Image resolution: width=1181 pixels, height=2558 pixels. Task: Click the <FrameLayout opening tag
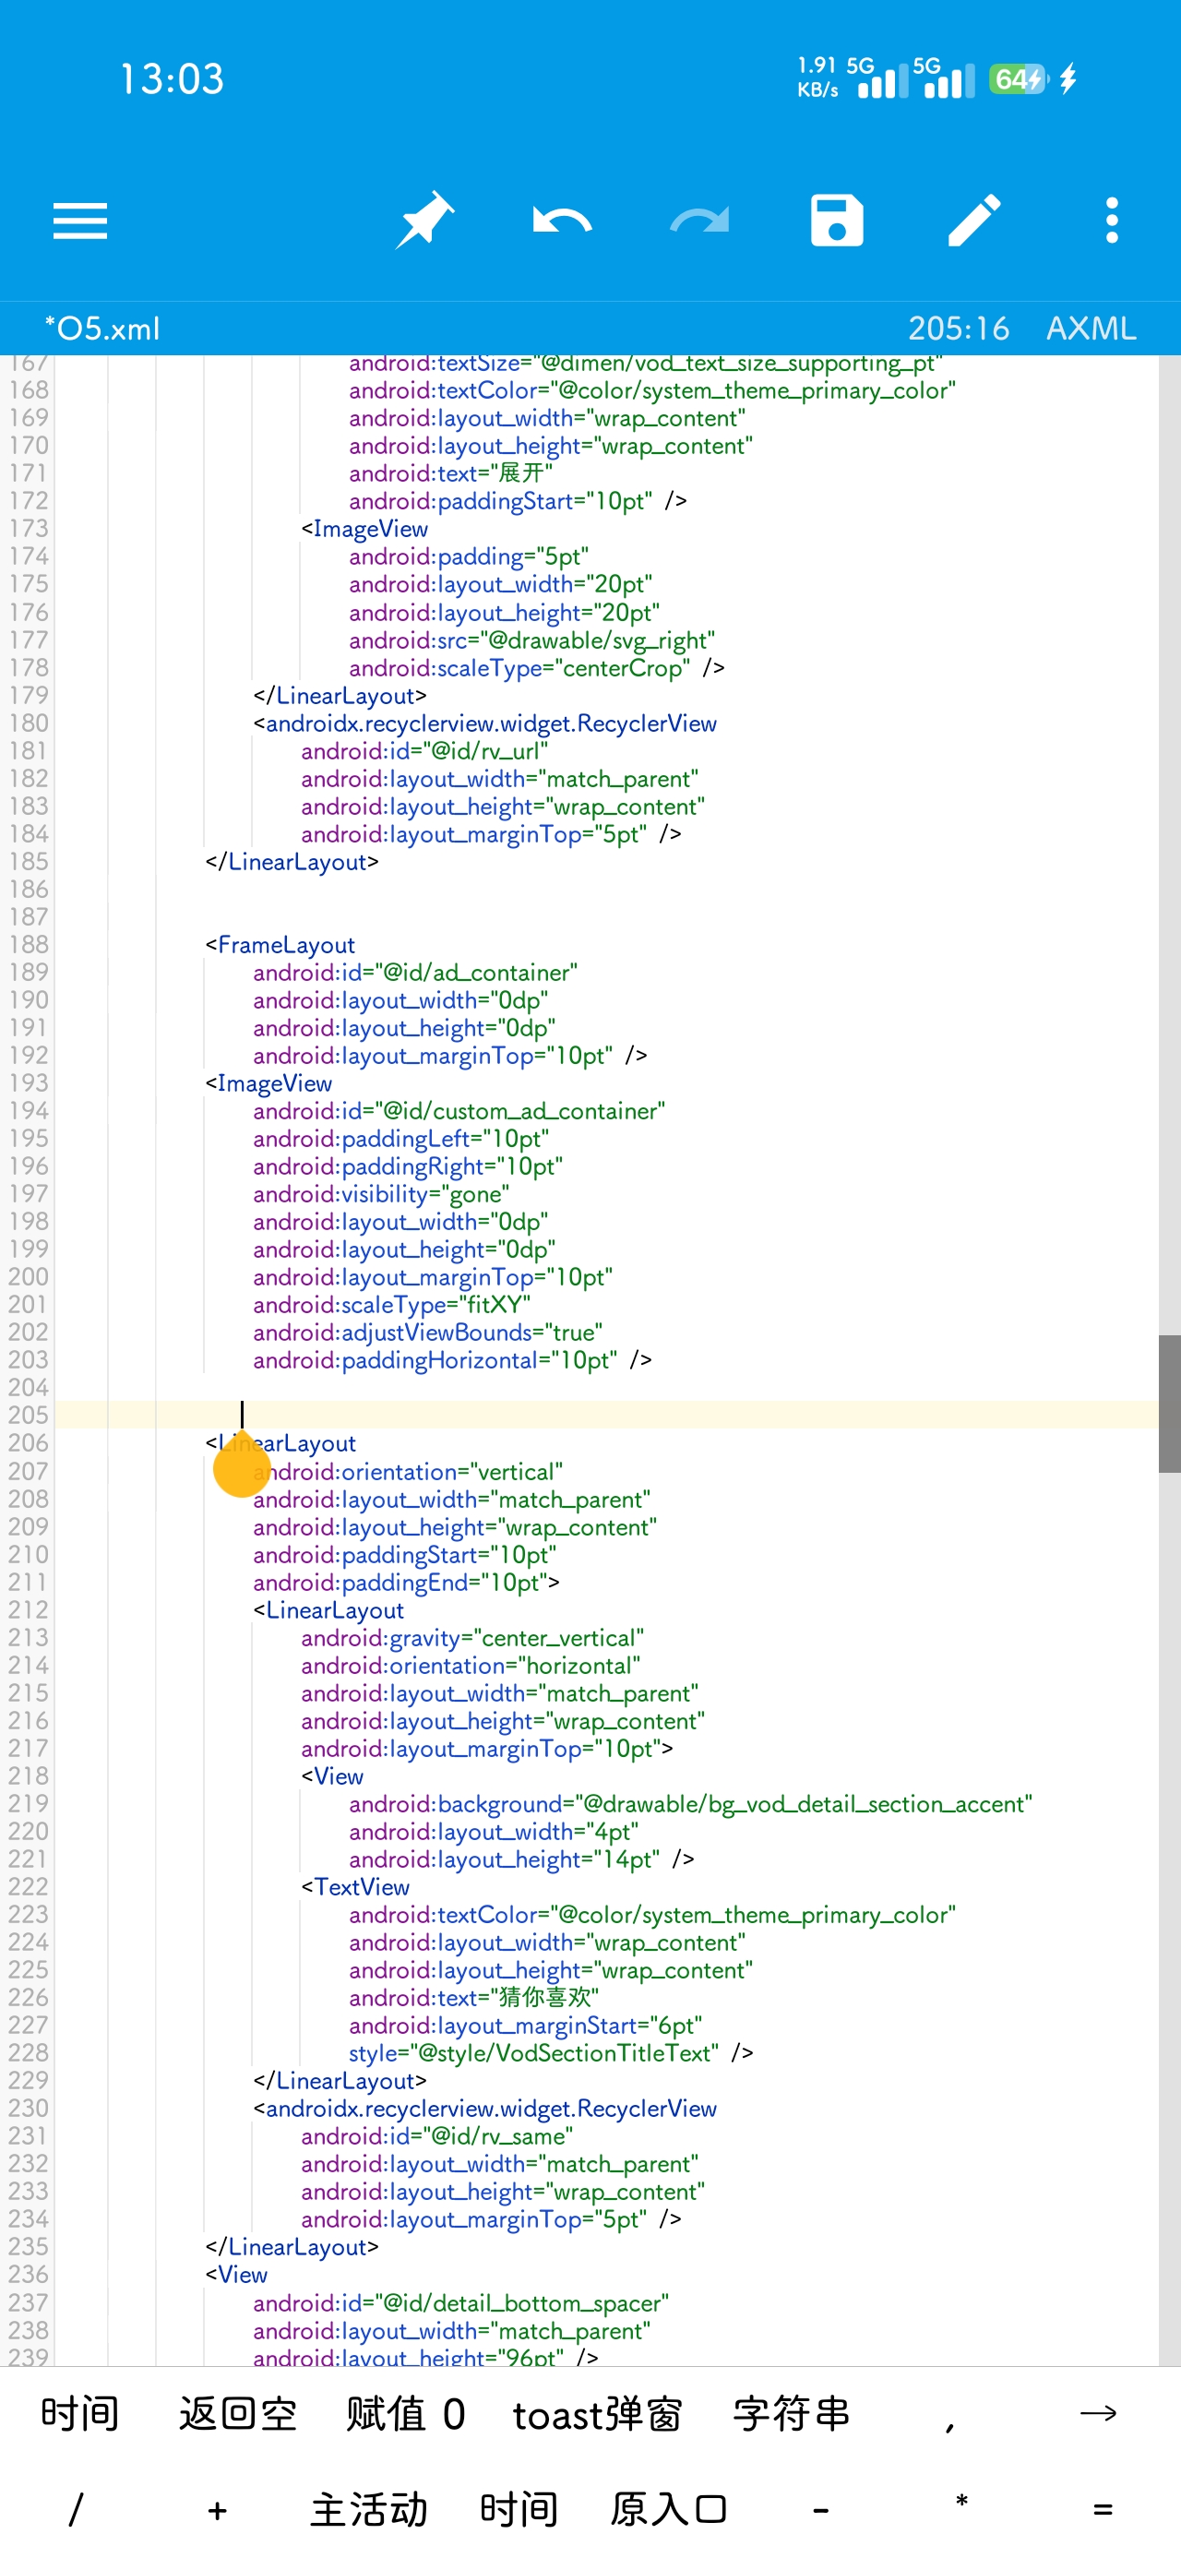(x=280, y=944)
